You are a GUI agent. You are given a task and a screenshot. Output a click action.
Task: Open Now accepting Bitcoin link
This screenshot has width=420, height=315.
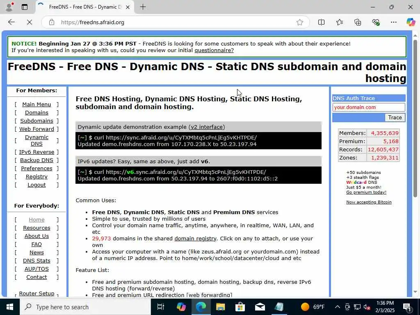tap(369, 202)
